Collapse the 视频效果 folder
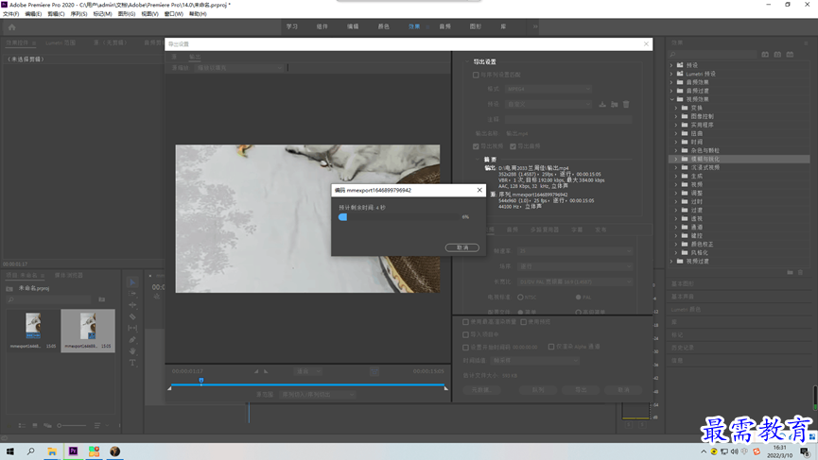Viewport: 818px width, 460px height. tap(672, 99)
